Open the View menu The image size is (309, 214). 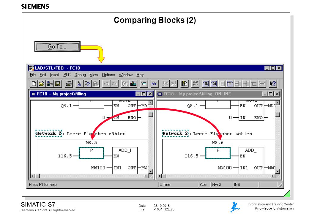[94, 75]
